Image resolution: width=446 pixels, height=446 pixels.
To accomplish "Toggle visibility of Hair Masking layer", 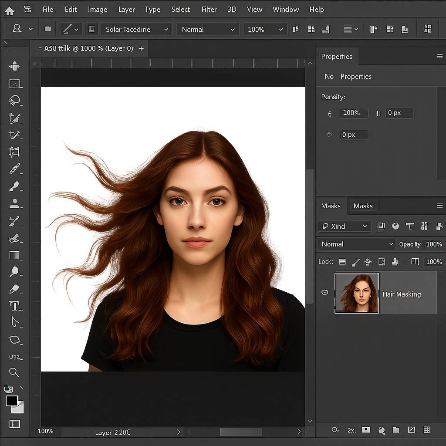I will click(324, 292).
